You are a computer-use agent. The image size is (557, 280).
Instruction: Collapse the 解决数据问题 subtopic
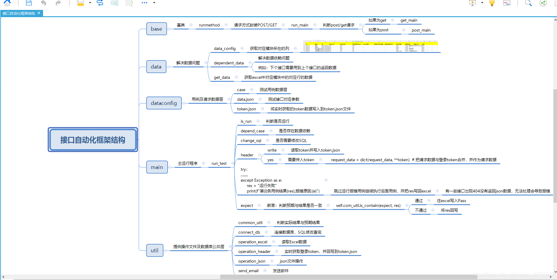(206, 63)
